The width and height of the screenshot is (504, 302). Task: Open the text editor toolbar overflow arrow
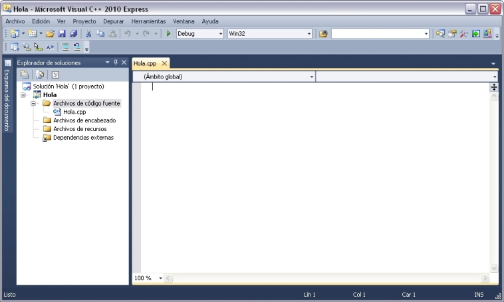[86, 49]
